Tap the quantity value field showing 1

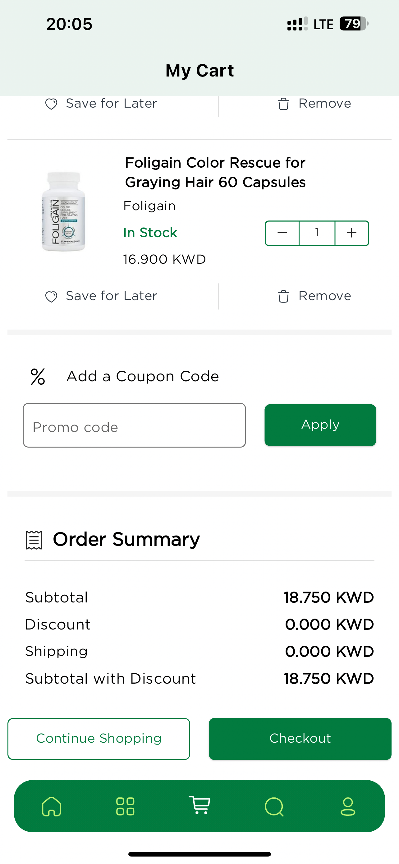(317, 233)
